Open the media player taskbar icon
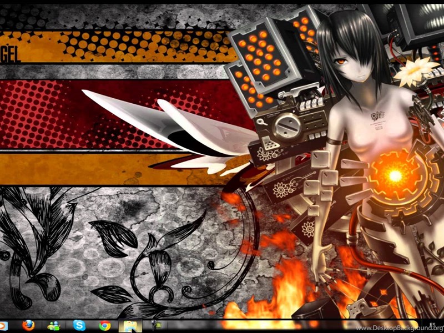The image size is (444, 333). pyautogui.click(x=2, y=326)
